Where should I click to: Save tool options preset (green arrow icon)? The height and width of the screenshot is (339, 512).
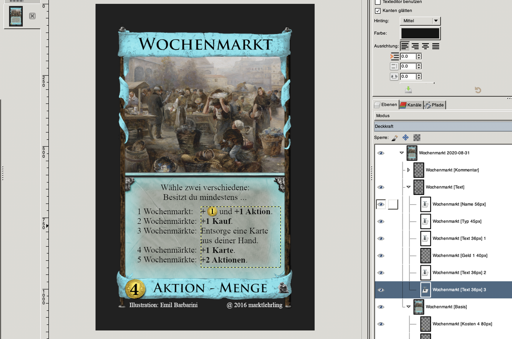[x=408, y=90]
